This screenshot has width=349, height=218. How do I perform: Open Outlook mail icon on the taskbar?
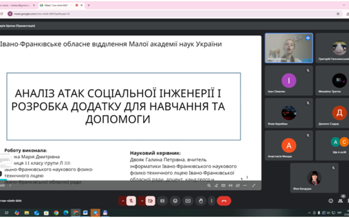(37, 213)
